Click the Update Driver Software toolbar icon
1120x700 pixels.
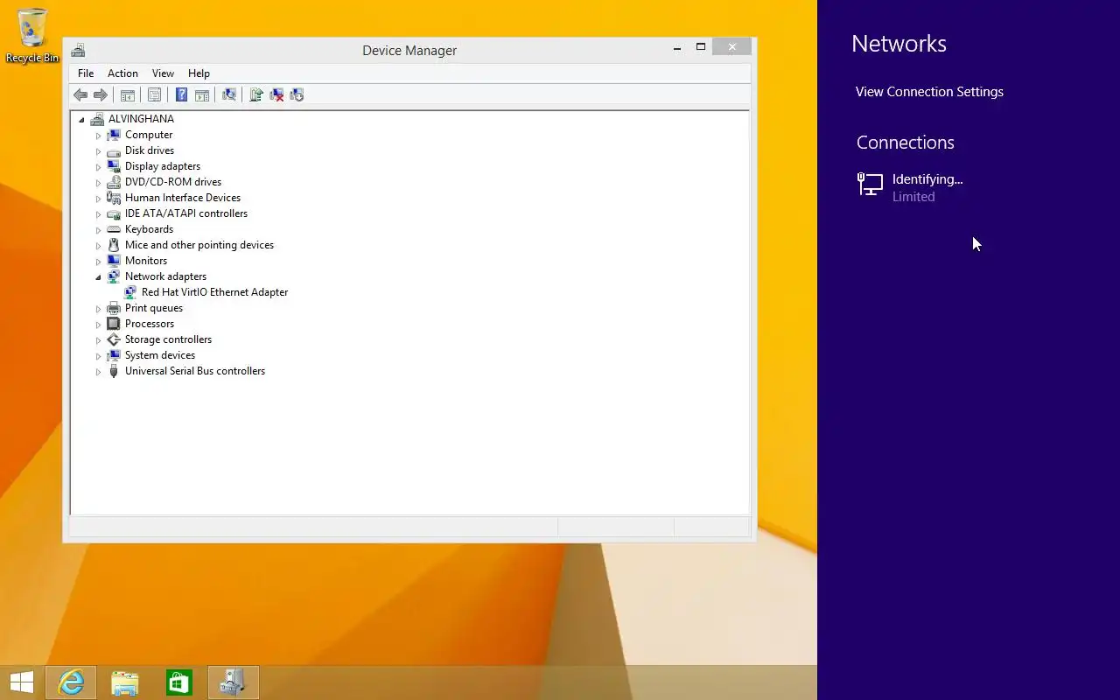coord(256,94)
